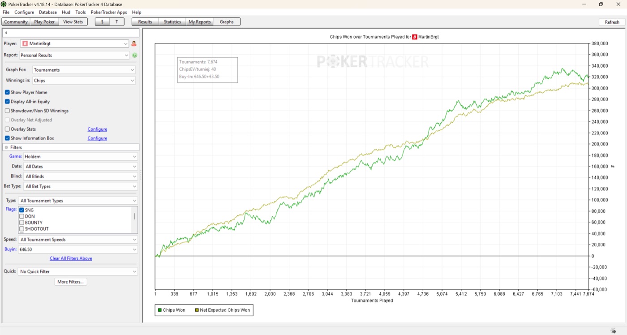Open the PokerTracker Apps menu
Image resolution: width=627 pixels, height=335 pixels.
pos(109,12)
